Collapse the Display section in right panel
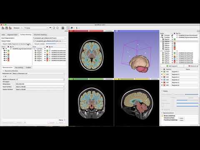The height and width of the screenshot is (150, 200). pyautogui.click(x=165, y=91)
